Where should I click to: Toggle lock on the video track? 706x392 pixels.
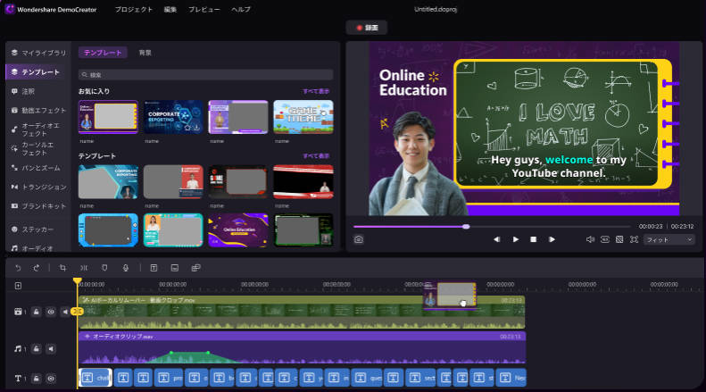(x=37, y=312)
